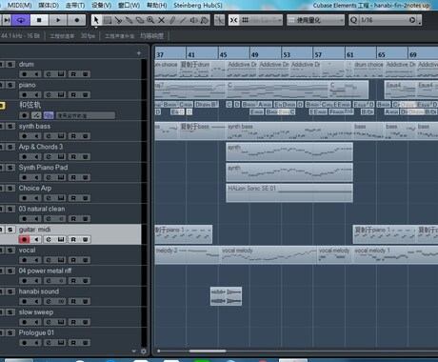Open the chord track voicing dropdown

click(x=86, y=115)
